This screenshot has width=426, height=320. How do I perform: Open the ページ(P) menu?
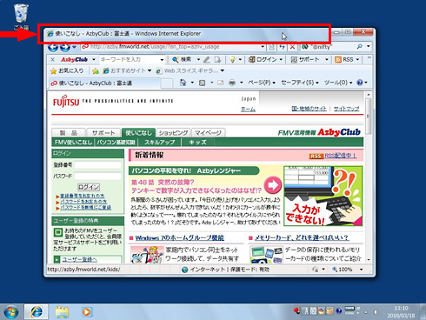(x=262, y=83)
